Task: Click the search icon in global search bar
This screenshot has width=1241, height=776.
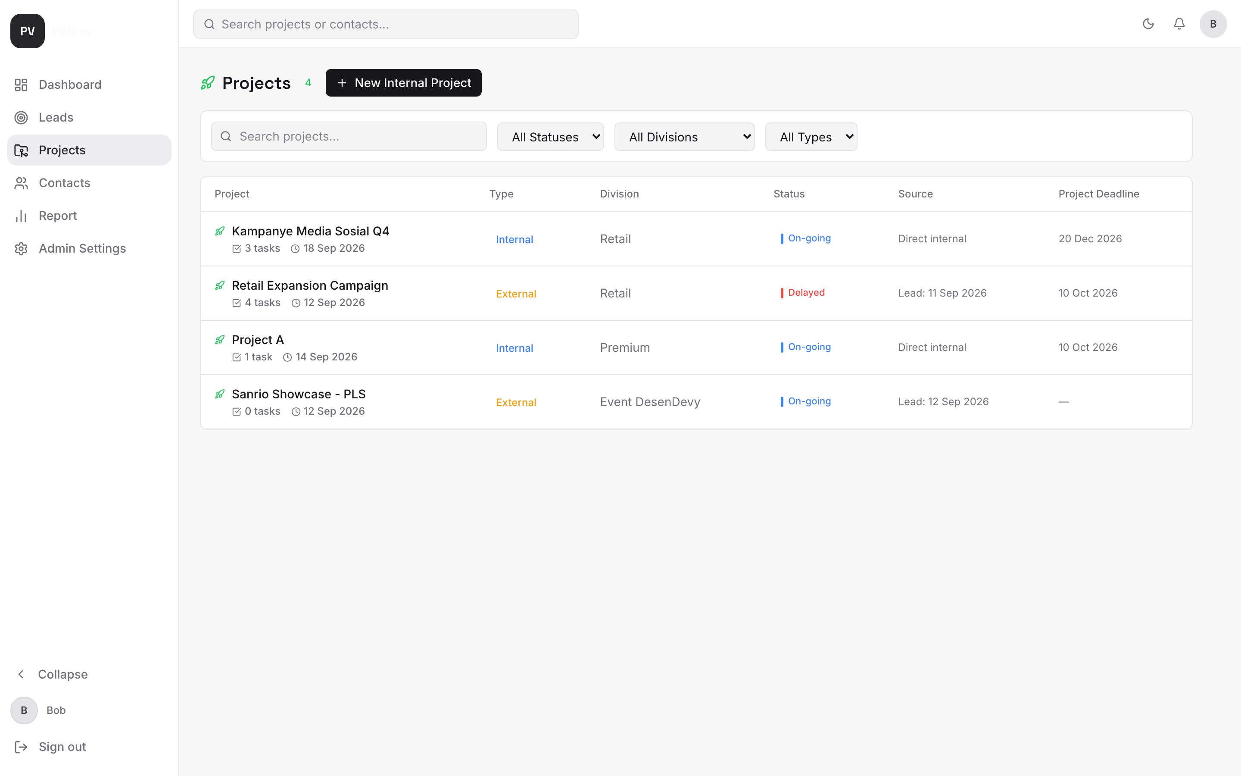Action: click(209, 24)
